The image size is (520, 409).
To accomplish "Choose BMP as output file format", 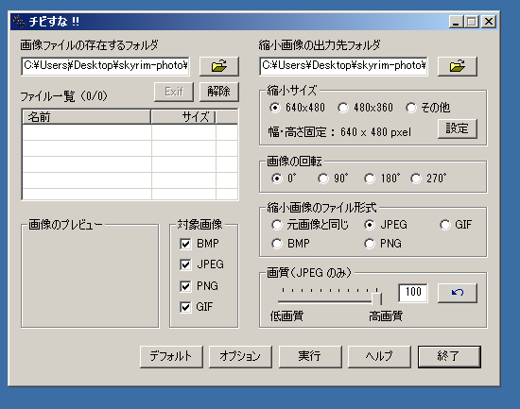I will pos(290,244).
